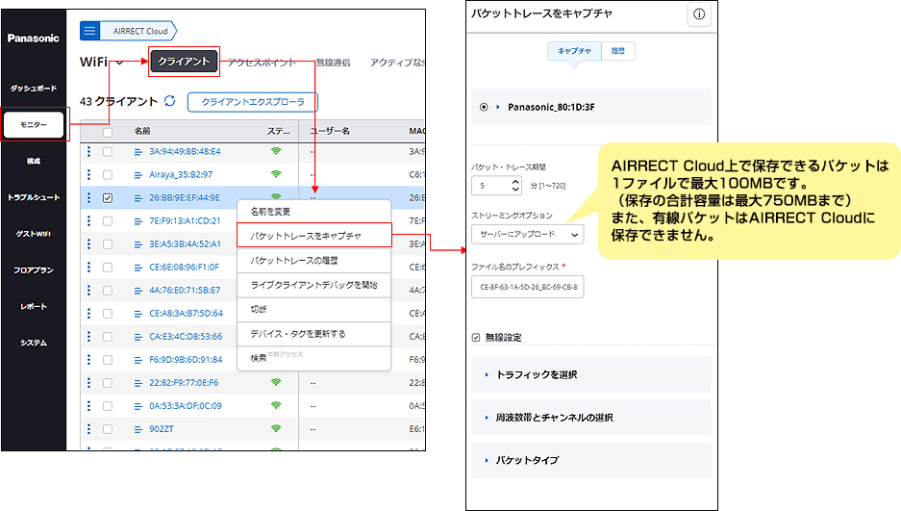Click WiFi status icon for Airaya_35:B2:97
This screenshot has height=511, width=901.
pyautogui.click(x=276, y=174)
